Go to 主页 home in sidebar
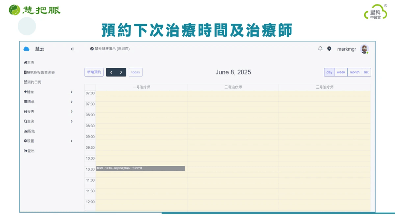The height and width of the screenshot is (222, 395). pyautogui.click(x=29, y=63)
